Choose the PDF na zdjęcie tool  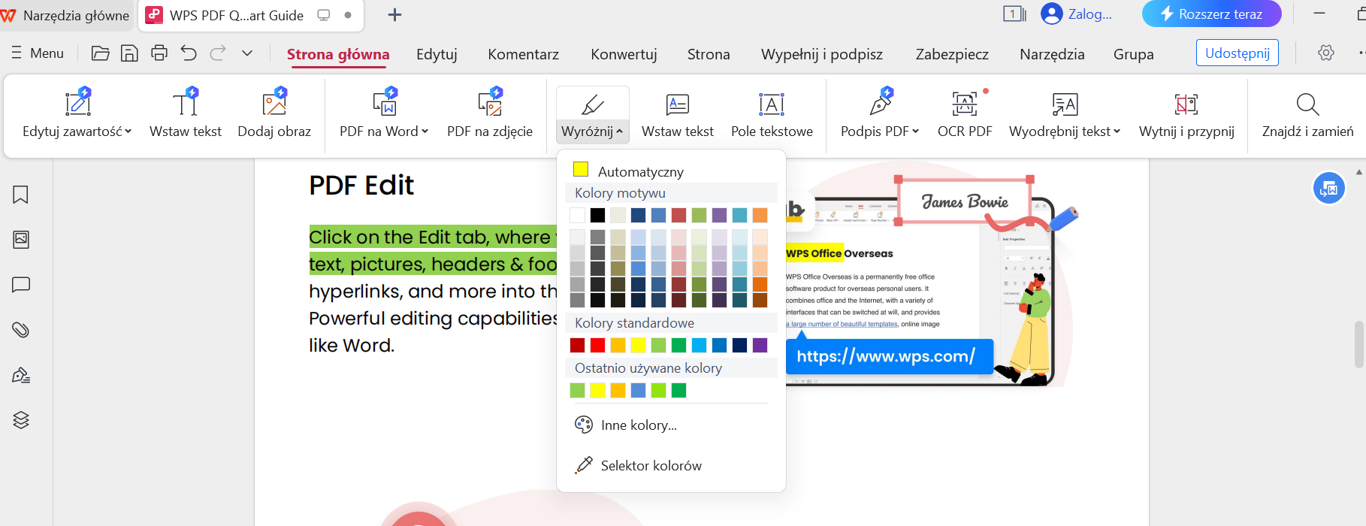[490, 113]
